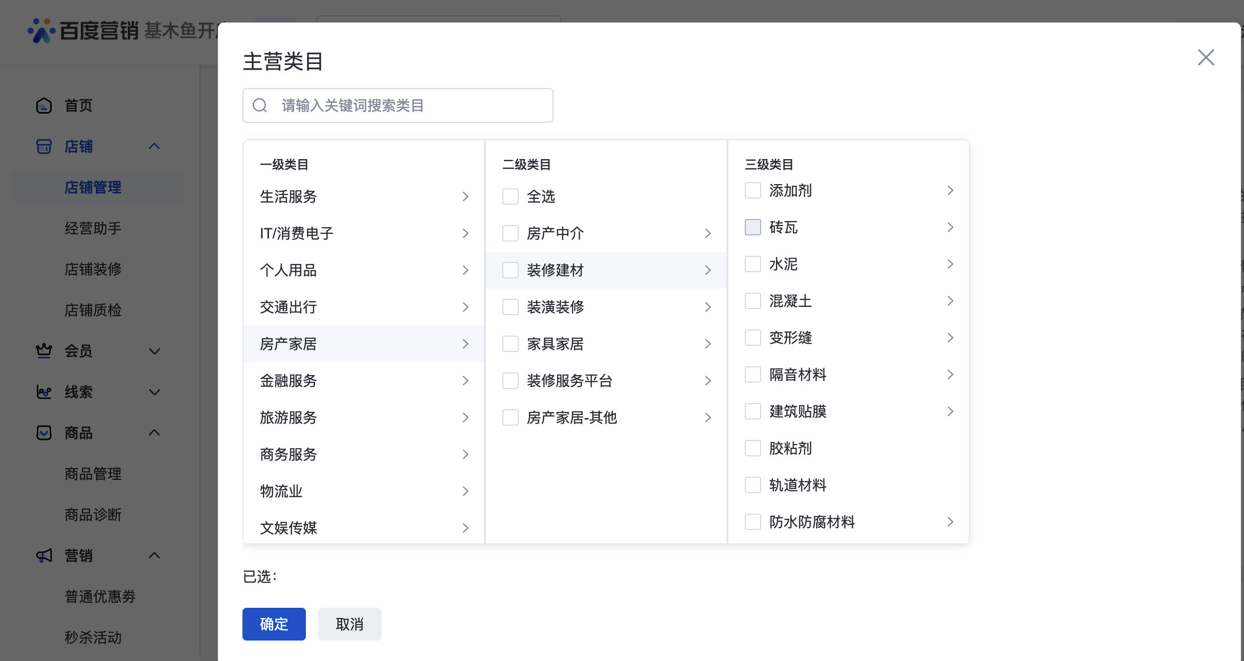Focus the category keyword search field
This screenshot has width=1244, height=661.
tap(409, 105)
